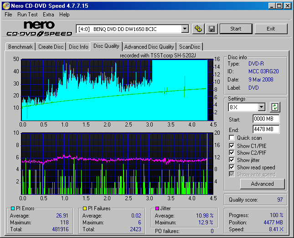Viewport: 294px width, 238px height.
Task: Click the yellow PI Failures legend square
Action: pos(85,208)
